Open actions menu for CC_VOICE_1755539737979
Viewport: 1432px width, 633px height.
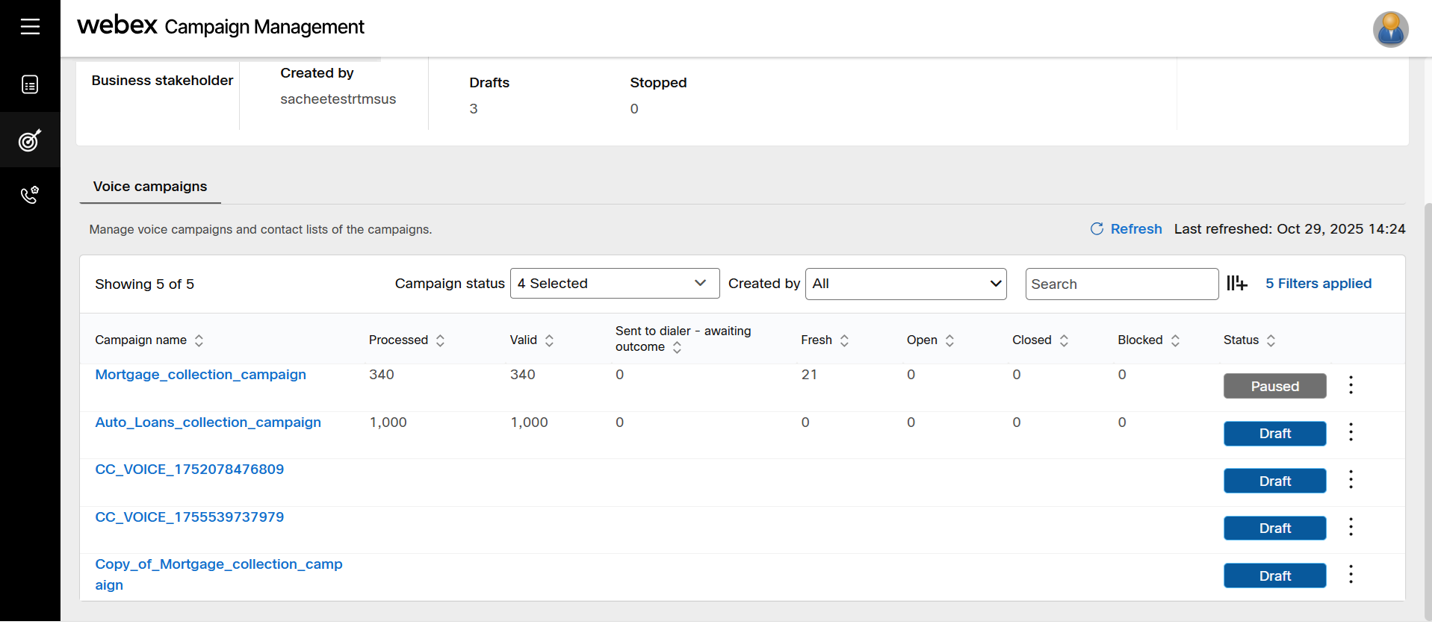point(1351,527)
